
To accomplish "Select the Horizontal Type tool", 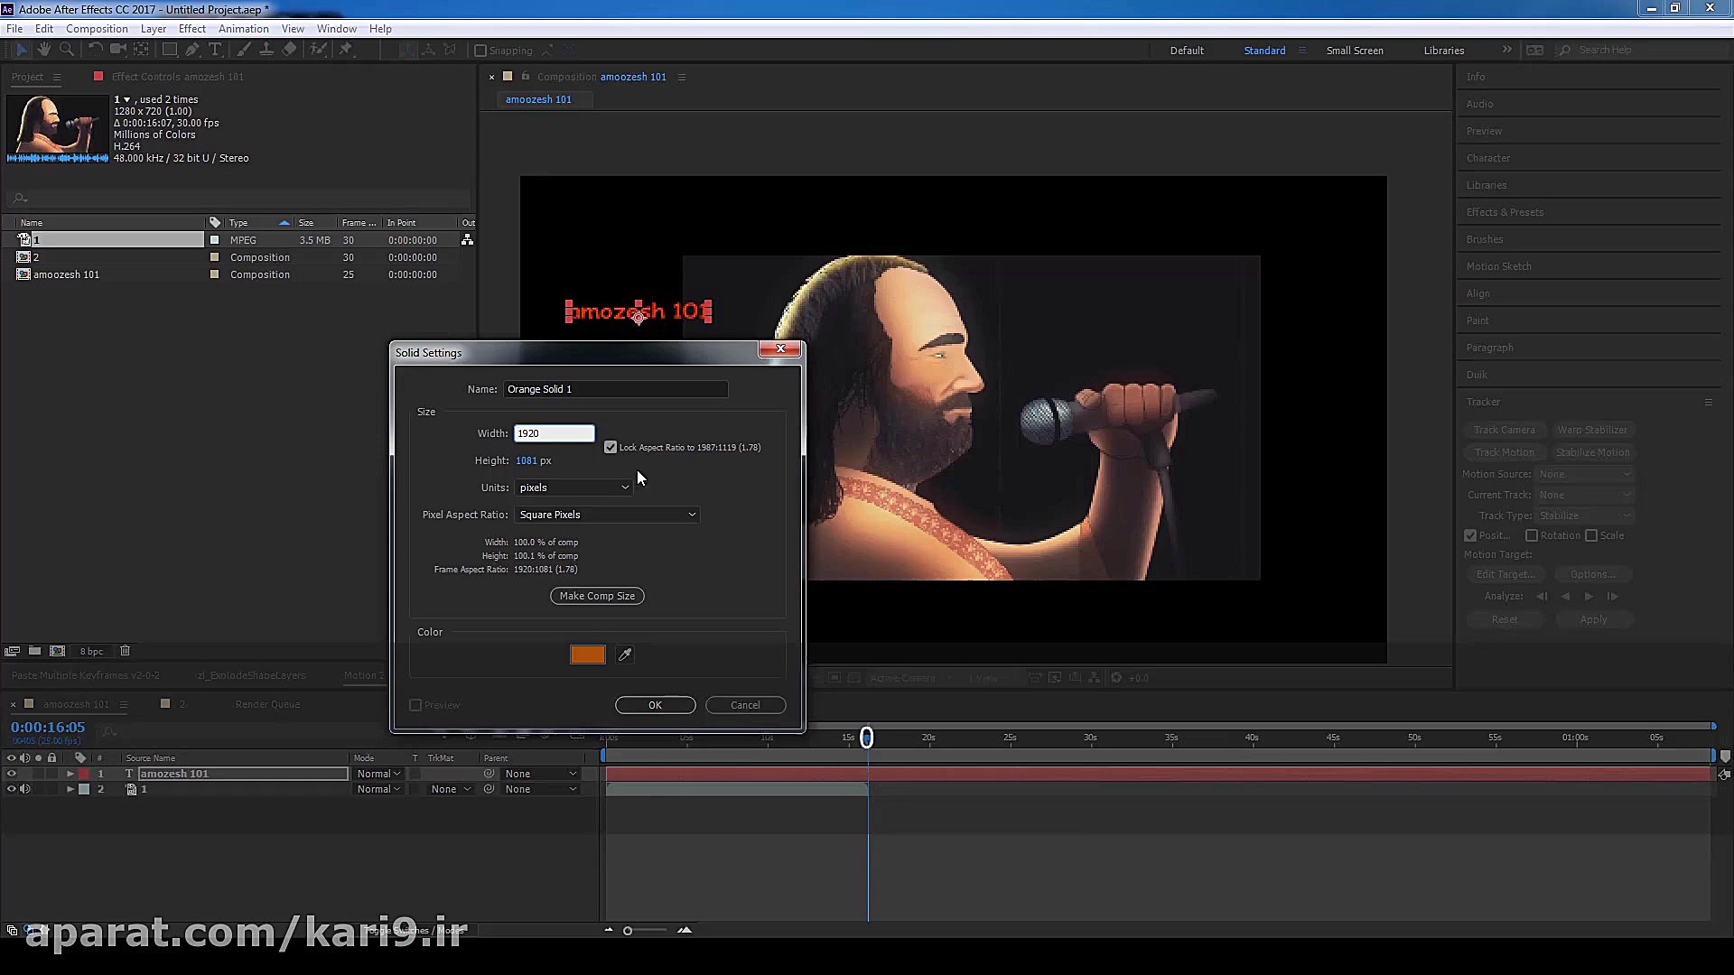I will pyautogui.click(x=215, y=50).
